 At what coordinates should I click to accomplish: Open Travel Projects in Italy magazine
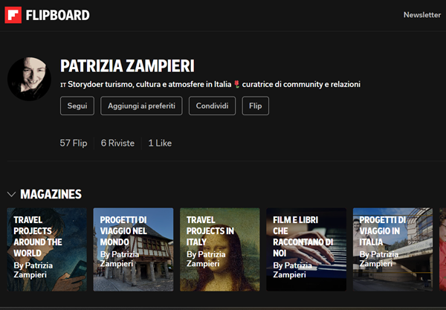(220, 250)
